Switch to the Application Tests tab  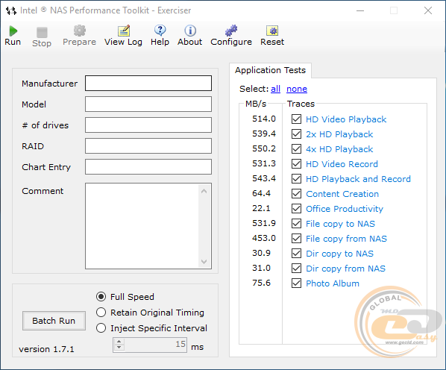coord(270,70)
